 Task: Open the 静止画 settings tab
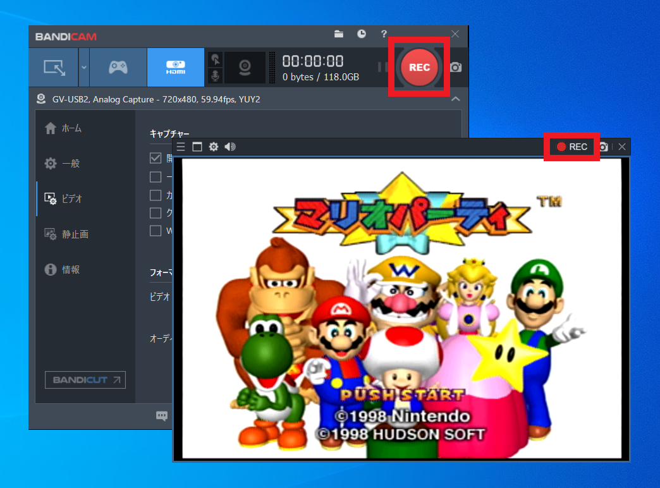(x=66, y=234)
